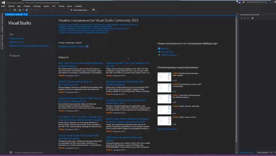
Task: Open the Справка menu
Action: 78,6
